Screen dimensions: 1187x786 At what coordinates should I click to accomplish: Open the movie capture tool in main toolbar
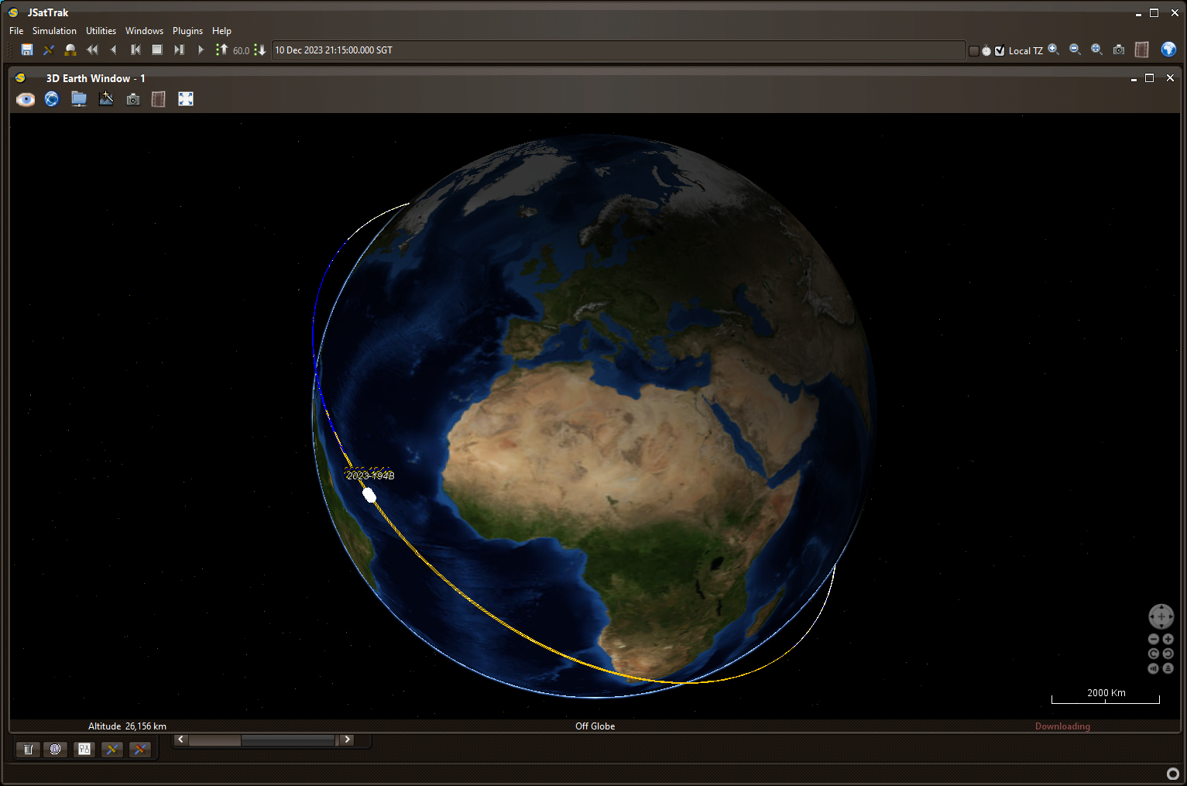[1142, 50]
